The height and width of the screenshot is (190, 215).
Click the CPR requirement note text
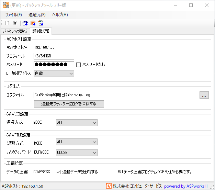tap(155, 172)
